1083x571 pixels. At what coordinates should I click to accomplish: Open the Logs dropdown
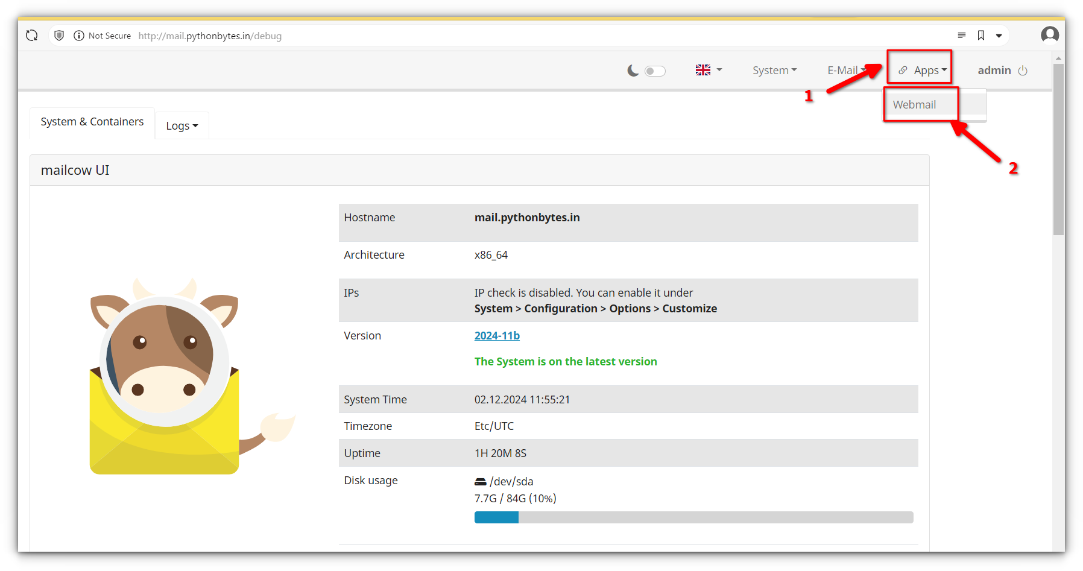click(x=182, y=125)
